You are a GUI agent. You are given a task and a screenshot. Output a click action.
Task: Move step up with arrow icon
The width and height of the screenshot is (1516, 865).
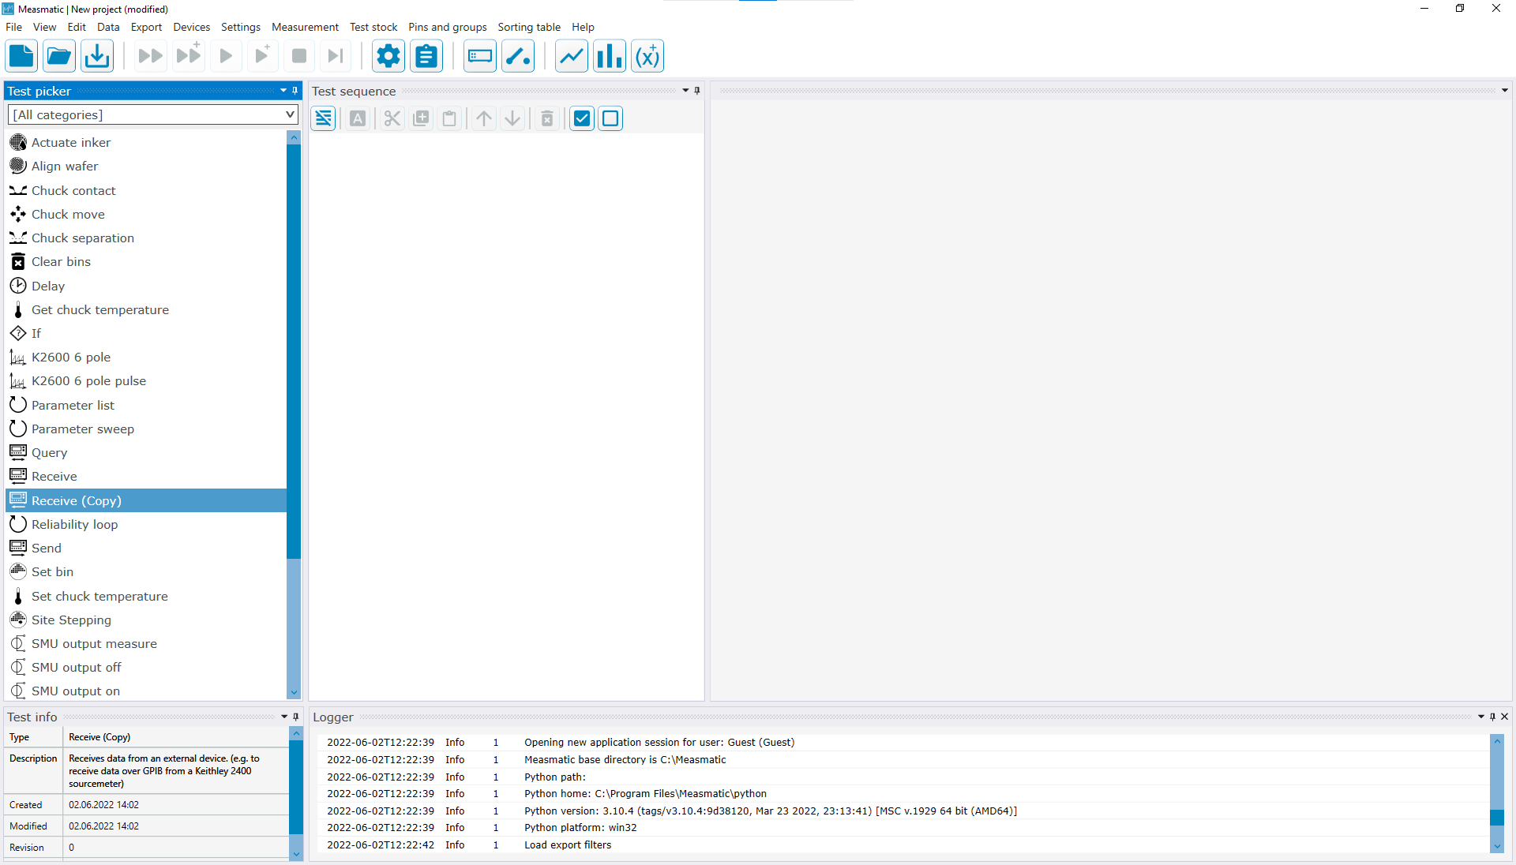click(484, 118)
